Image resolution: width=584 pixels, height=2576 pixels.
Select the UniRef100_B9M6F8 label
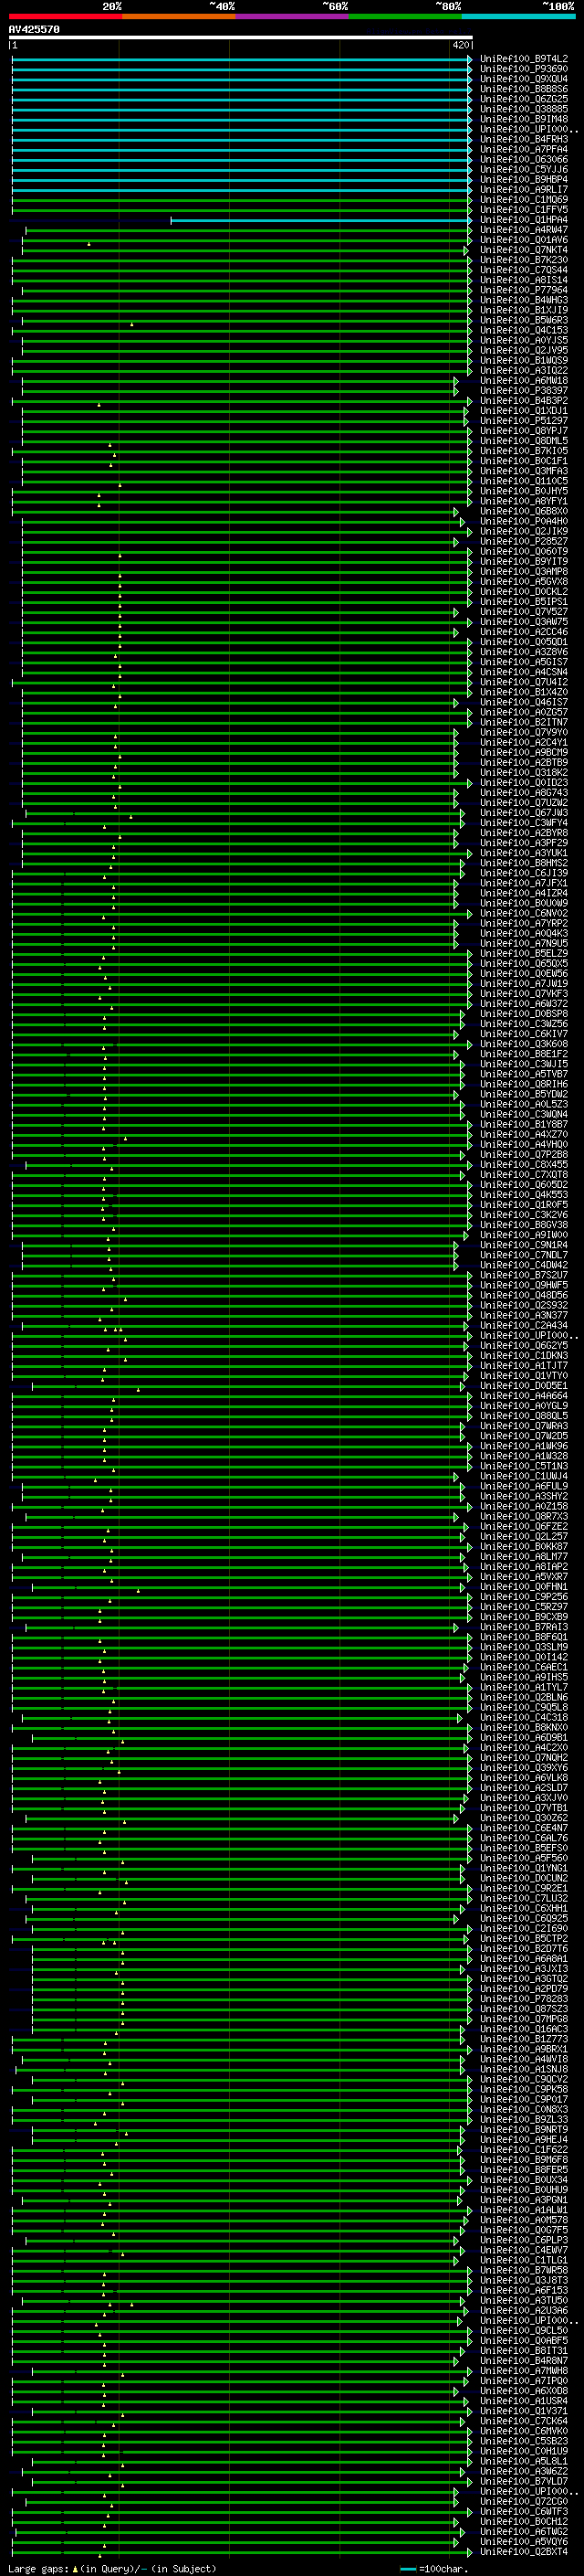point(524,2160)
